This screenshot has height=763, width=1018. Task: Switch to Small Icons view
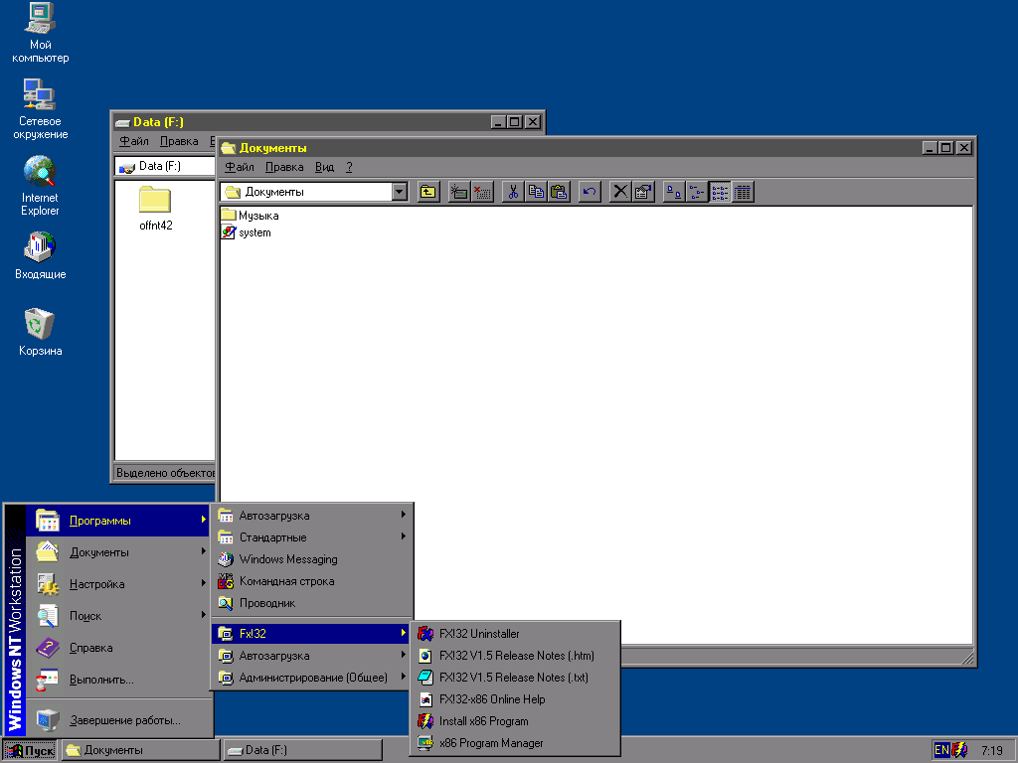(697, 192)
